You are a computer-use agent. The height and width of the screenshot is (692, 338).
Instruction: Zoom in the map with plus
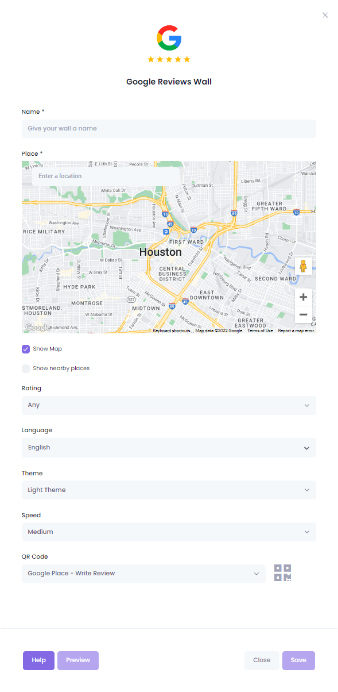[303, 297]
